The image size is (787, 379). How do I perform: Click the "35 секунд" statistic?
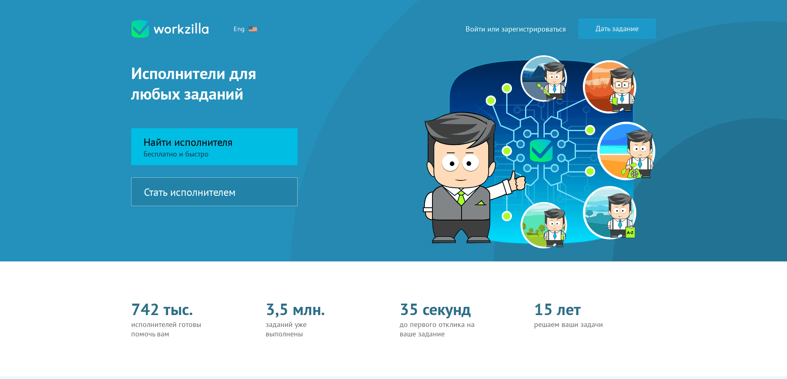click(435, 310)
